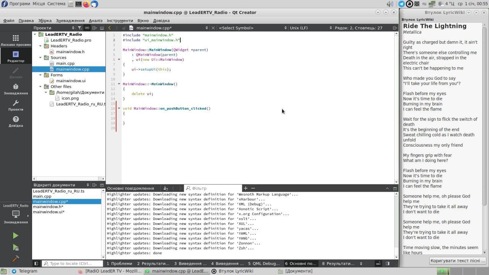Select icon.png in project tree
The width and height of the screenshot is (489, 275).
(70, 98)
